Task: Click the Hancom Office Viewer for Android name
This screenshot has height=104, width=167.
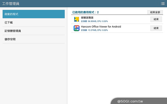Action: pyautogui.click(x=101, y=27)
